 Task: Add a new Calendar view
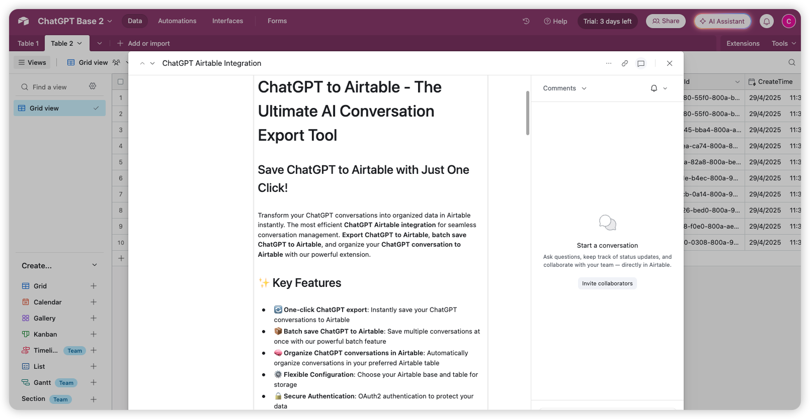[94, 302]
